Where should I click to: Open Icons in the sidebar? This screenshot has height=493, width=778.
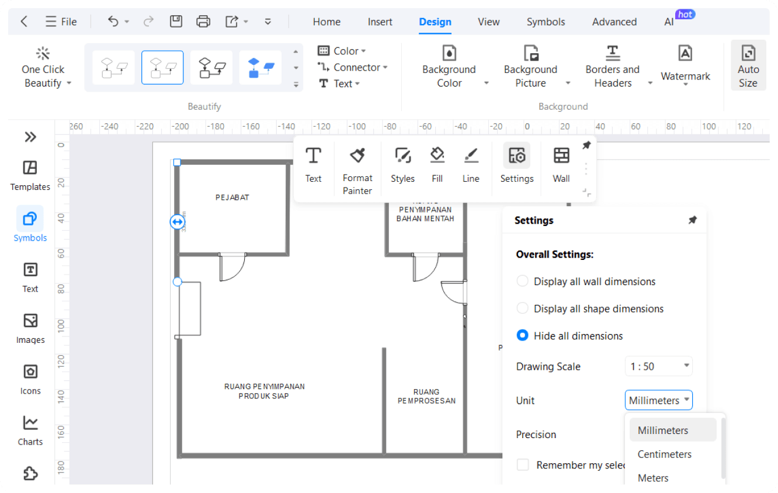[x=30, y=380]
